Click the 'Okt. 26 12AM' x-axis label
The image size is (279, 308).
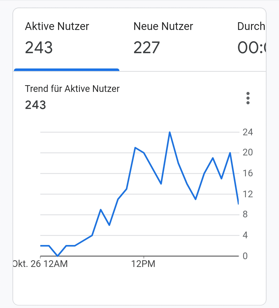pyautogui.click(x=41, y=264)
